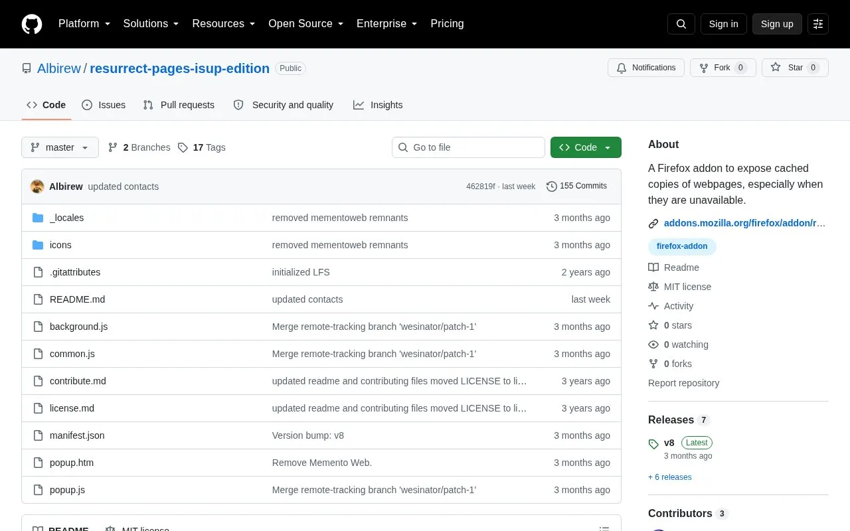Open the appearance settings icon button
The image size is (850, 531).
[x=818, y=24]
